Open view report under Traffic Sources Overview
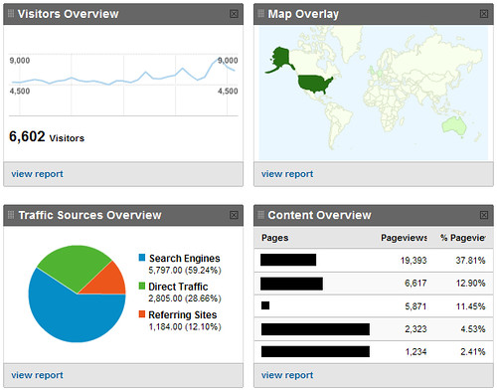The image size is (497, 392). (x=37, y=375)
